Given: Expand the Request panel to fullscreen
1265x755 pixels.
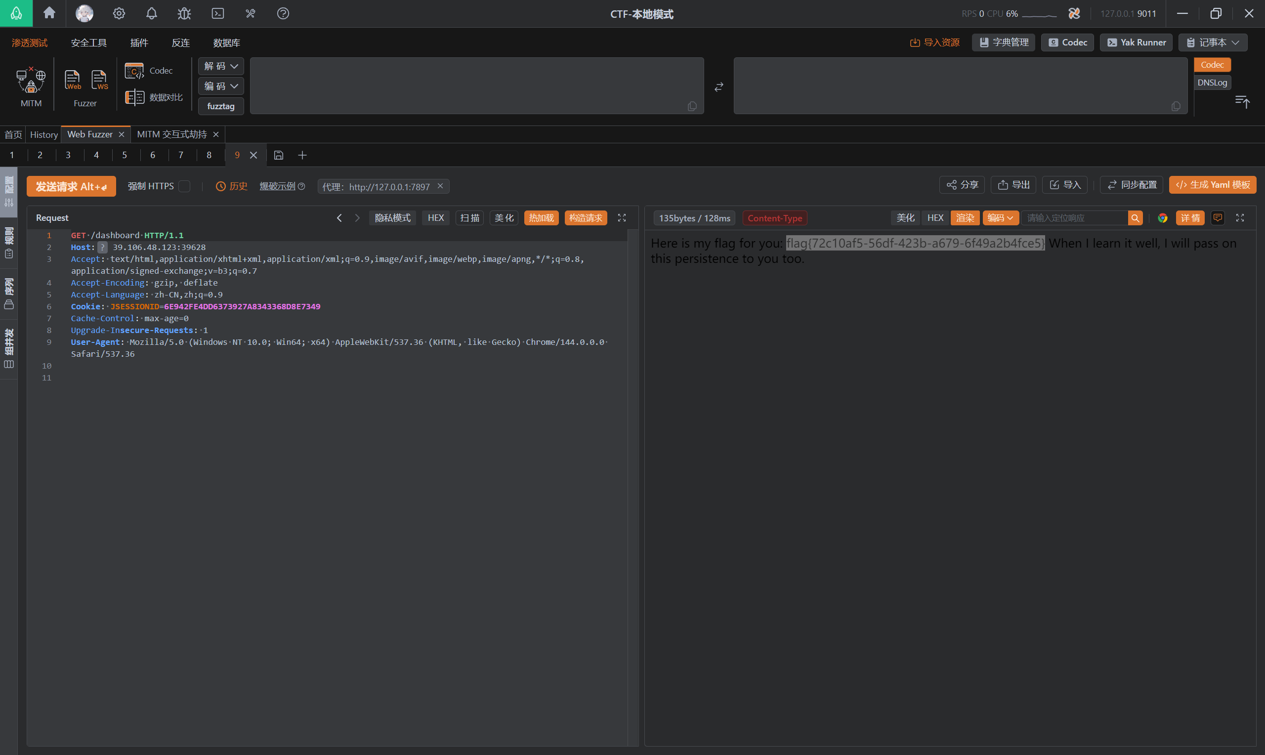Looking at the screenshot, I should pyautogui.click(x=622, y=218).
